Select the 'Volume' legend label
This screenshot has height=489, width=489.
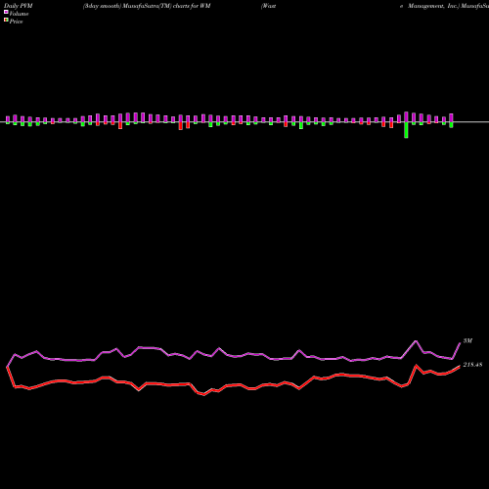pos(19,14)
